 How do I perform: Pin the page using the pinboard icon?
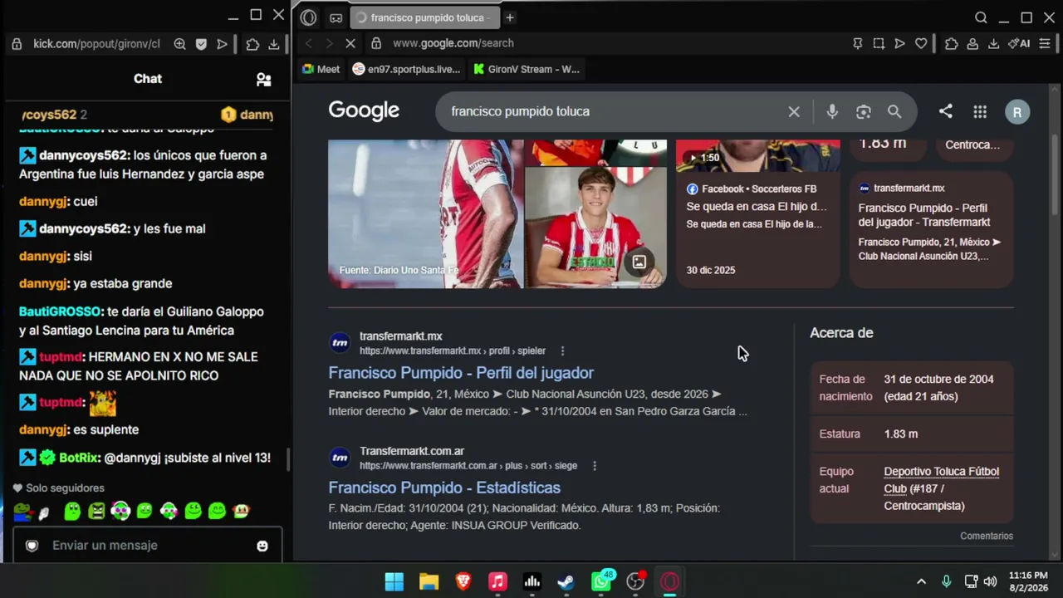(858, 43)
